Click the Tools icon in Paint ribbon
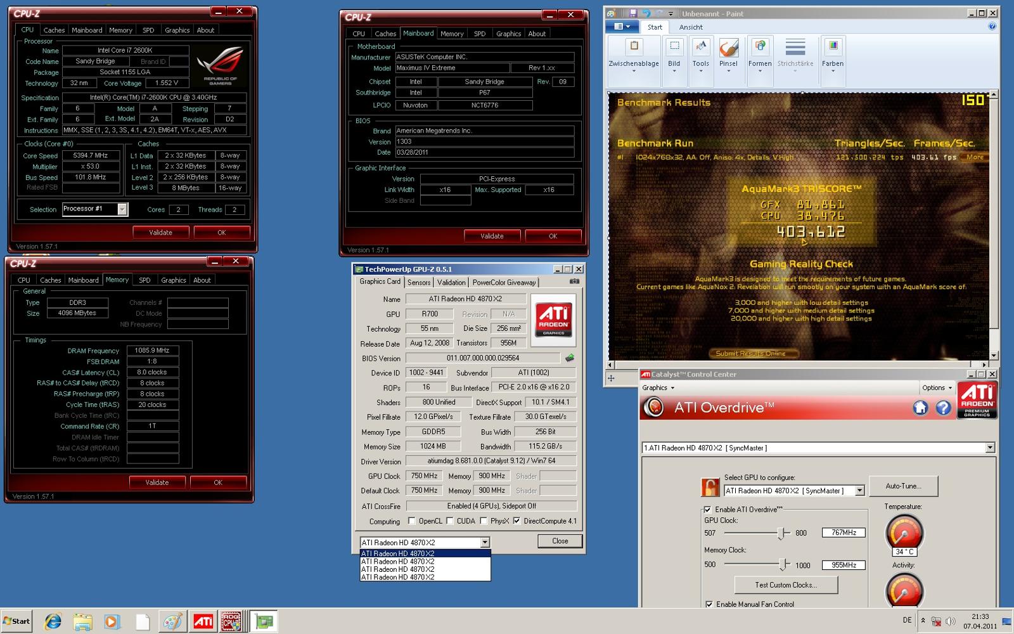Screen dimensions: 1014x634 point(700,47)
